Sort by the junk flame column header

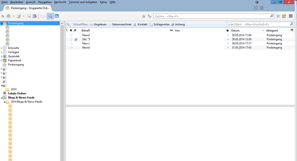click(228, 30)
